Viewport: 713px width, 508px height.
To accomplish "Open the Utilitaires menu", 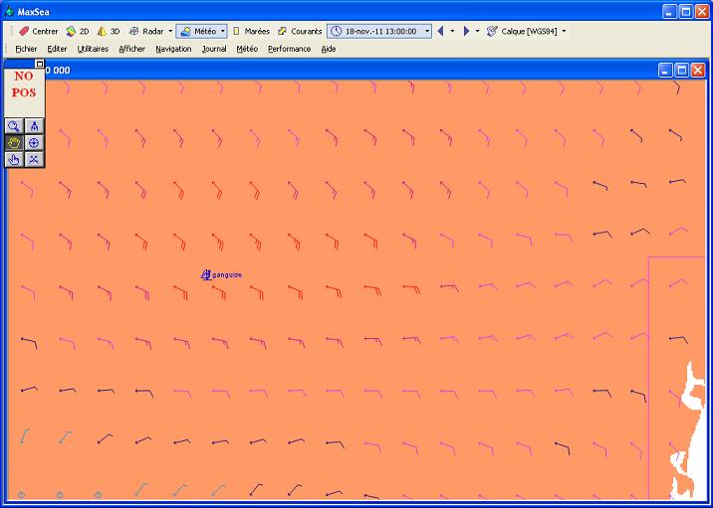I will [93, 49].
